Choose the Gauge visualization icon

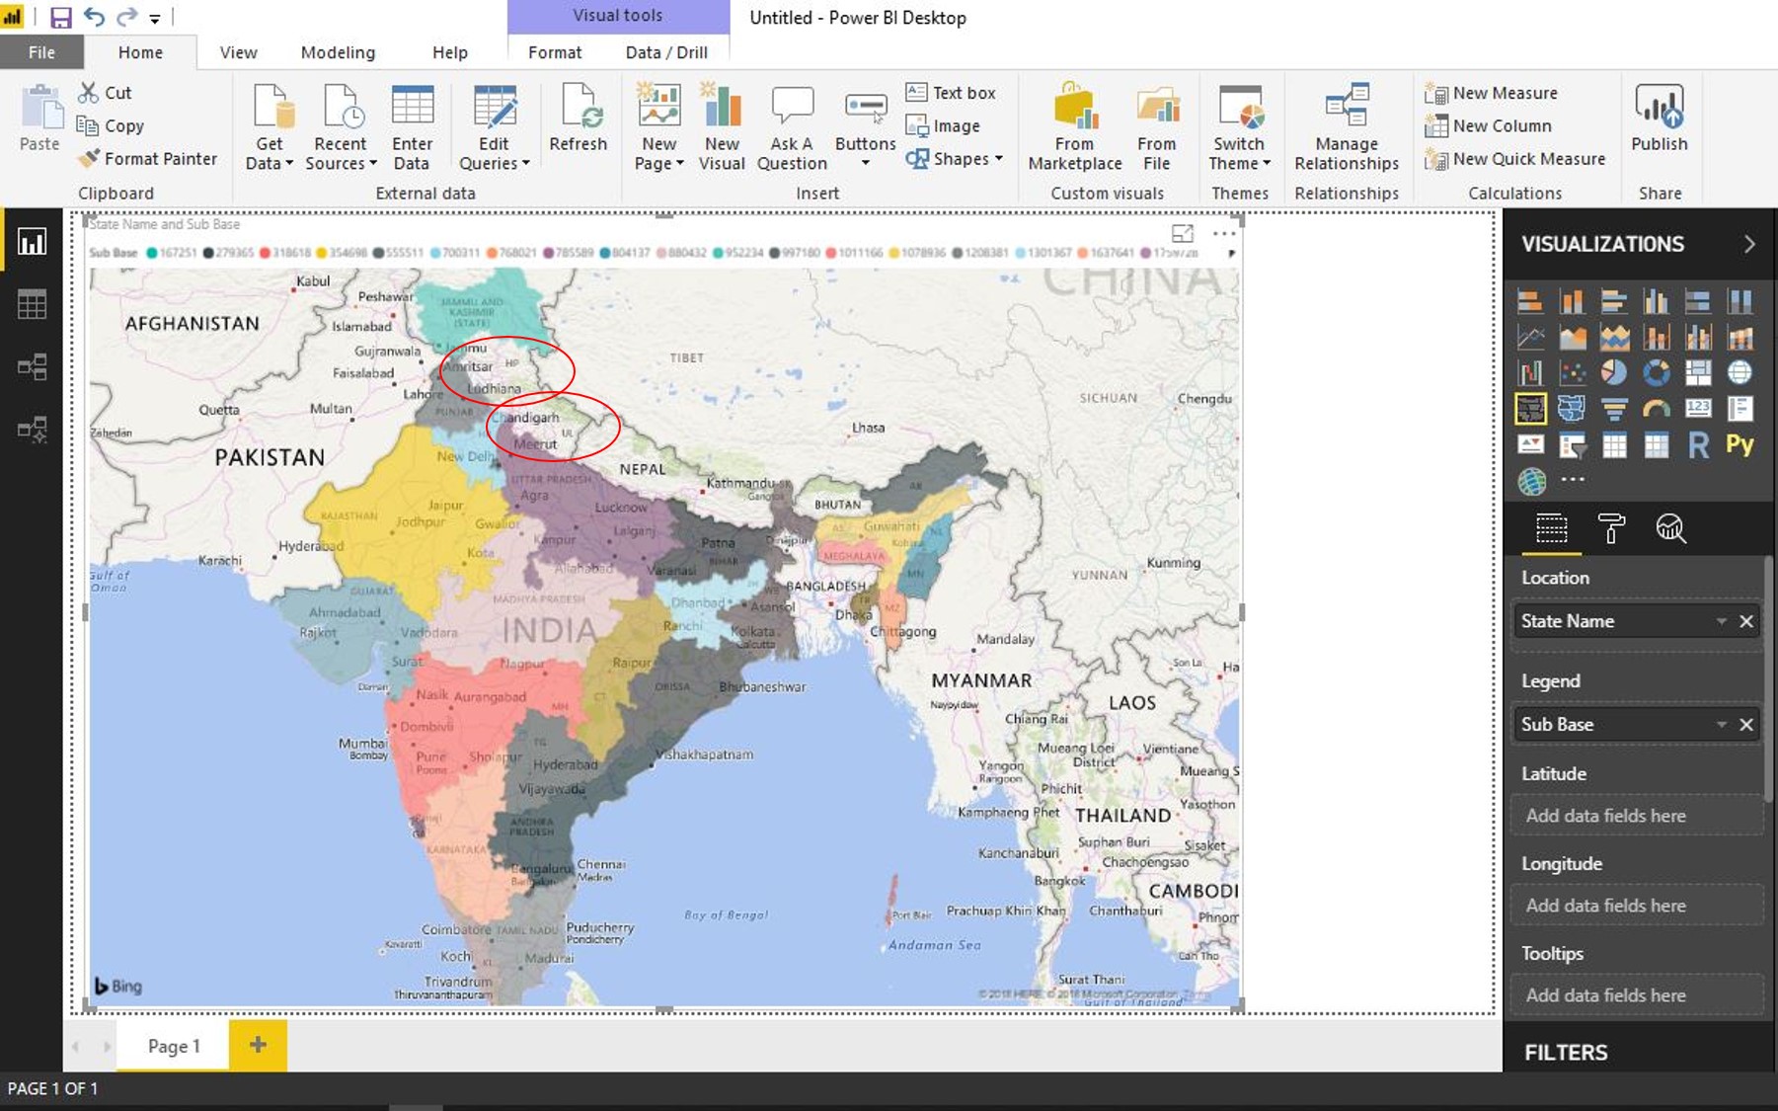(1656, 408)
